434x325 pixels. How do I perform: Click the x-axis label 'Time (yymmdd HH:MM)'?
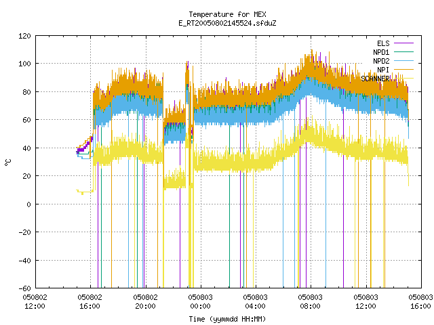click(x=227, y=319)
